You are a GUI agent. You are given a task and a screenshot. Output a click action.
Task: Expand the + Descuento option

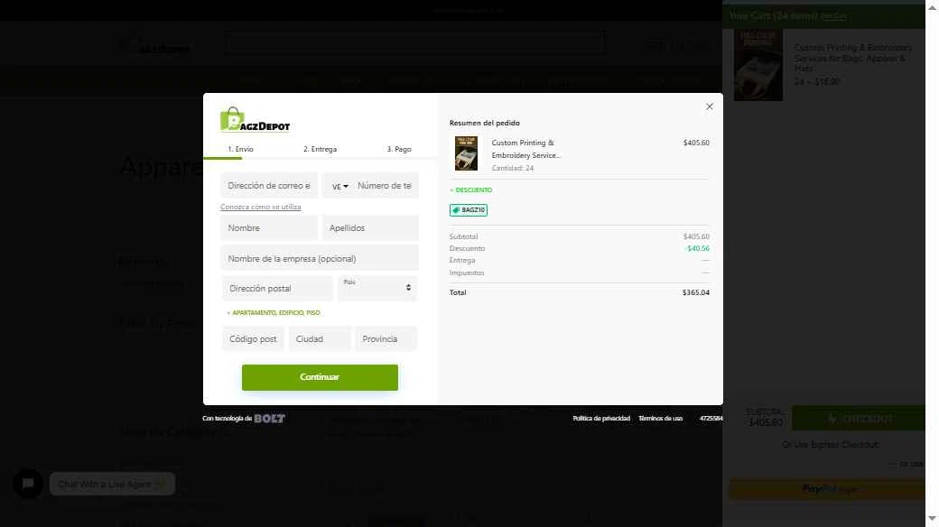(470, 190)
